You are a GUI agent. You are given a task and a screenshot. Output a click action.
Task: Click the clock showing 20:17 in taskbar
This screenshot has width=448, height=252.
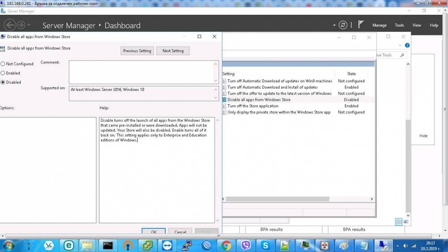[431, 243]
